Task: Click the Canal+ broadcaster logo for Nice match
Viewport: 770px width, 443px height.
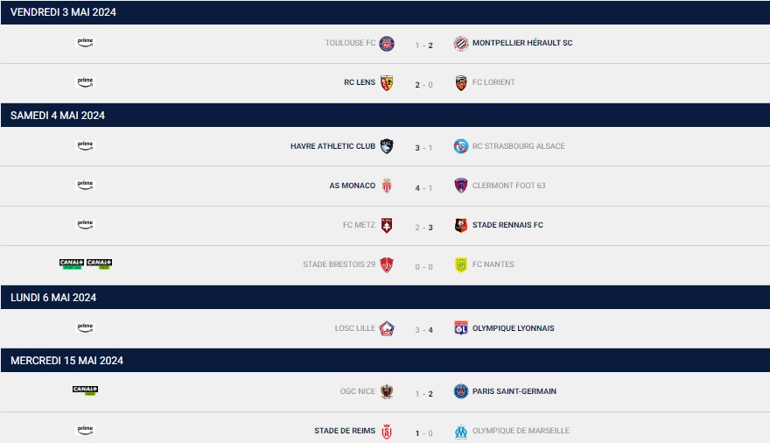Action: [85, 390]
